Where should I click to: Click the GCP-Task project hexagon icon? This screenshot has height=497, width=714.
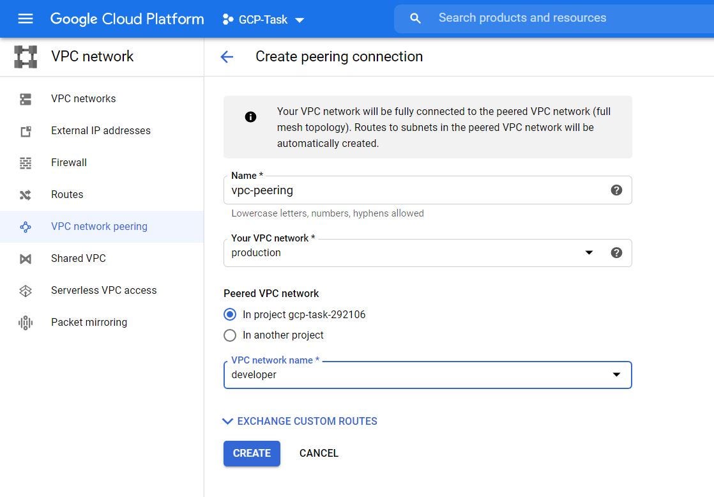click(x=228, y=19)
